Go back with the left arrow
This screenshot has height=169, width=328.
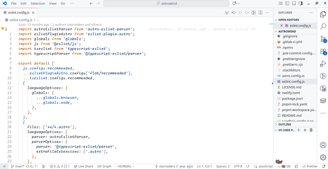[x=91, y=3]
